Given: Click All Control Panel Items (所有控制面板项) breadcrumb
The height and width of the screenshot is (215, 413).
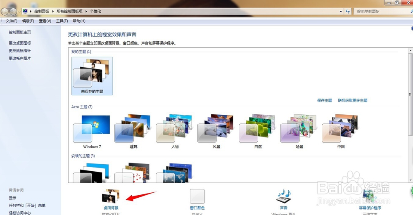Looking at the screenshot, I should (x=69, y=11).
